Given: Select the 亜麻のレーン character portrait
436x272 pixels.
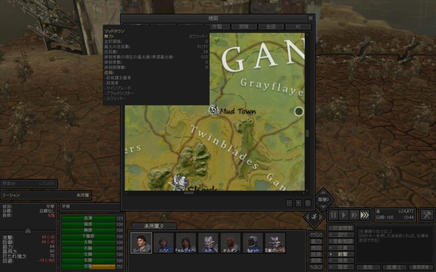Looking at the screenshot, I should pyautogui.click(x=275, y=243).
